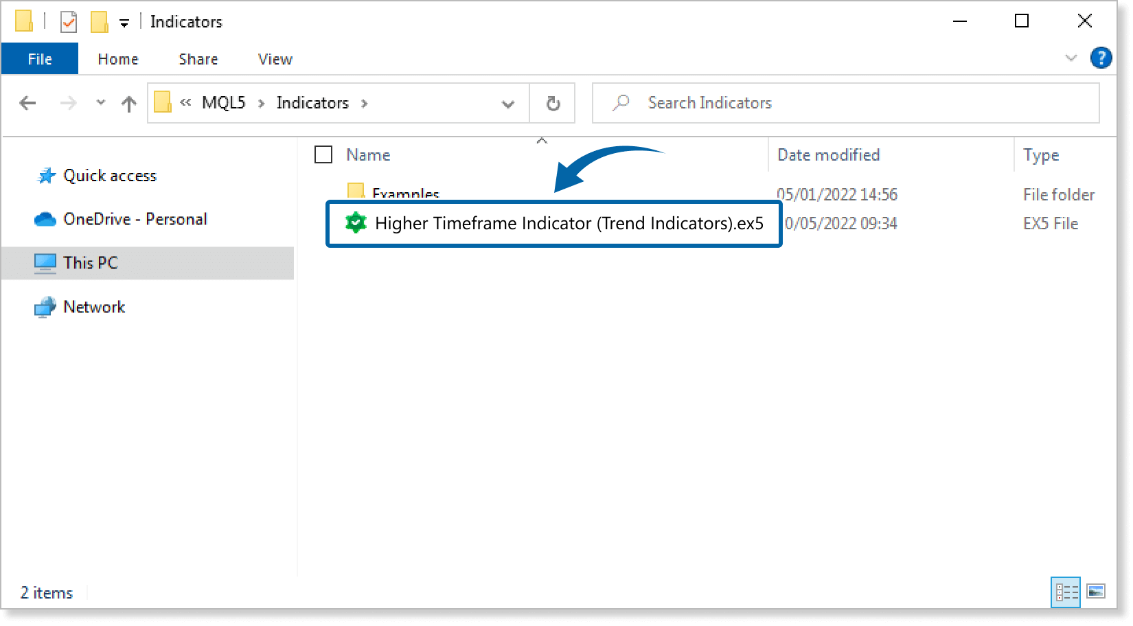Click MQL5 in the address breadcrumb

click(223, 103)
